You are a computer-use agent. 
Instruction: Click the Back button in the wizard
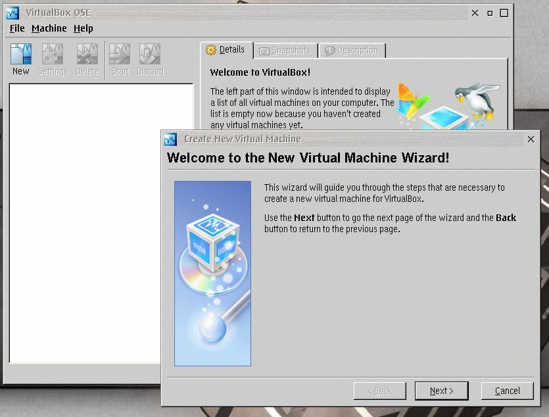tap(380, 391)
